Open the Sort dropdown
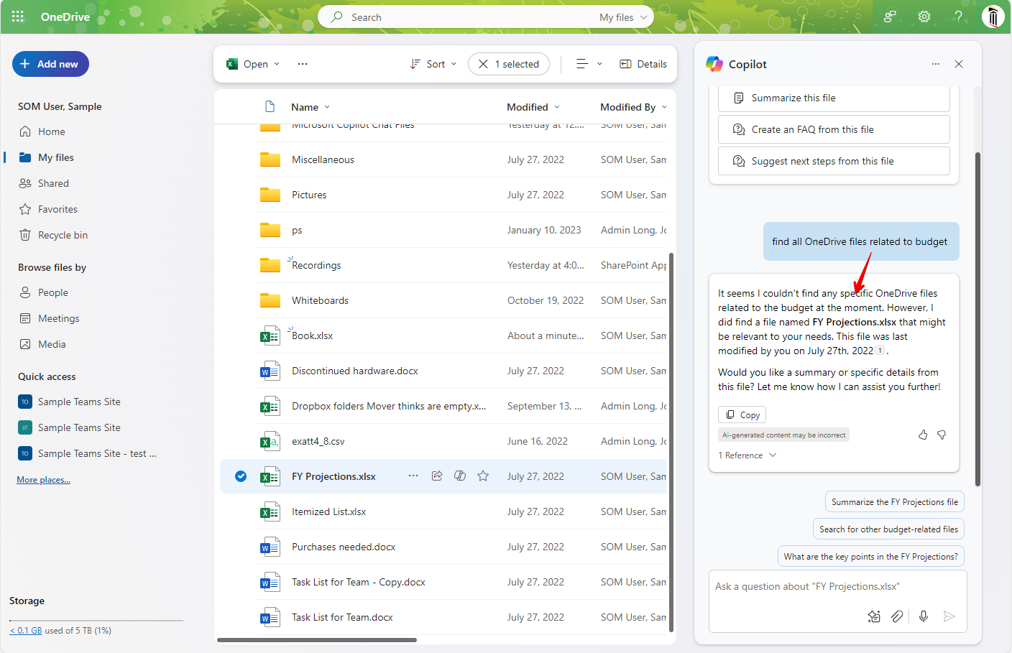The height and width of the screenshot is (653, 1012). tap(433, 64)
